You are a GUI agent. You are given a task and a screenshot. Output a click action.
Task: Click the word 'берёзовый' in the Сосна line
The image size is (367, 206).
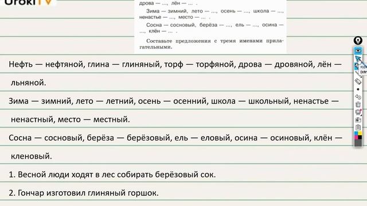tap(149, 138)
